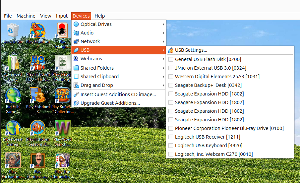Image resolution: width=300 pixels, height=183 pixels.
Task: Expand the Drag and Drop submenu arrow
Action: pos(163,86)
